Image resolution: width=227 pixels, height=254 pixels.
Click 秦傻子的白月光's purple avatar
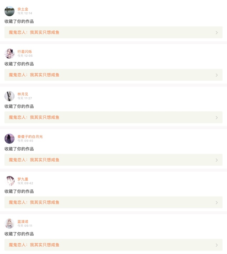[10, 139]
